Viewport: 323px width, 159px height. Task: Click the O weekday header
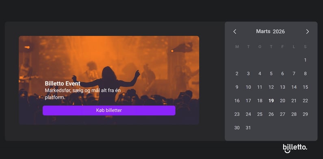(260, 47)
